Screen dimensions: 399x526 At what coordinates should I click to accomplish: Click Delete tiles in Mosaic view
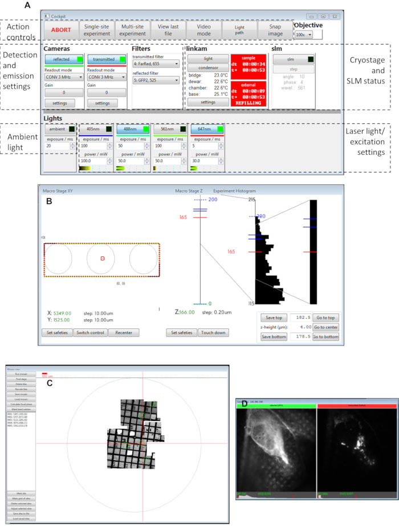pyautogui.click(x=21, y=384)
